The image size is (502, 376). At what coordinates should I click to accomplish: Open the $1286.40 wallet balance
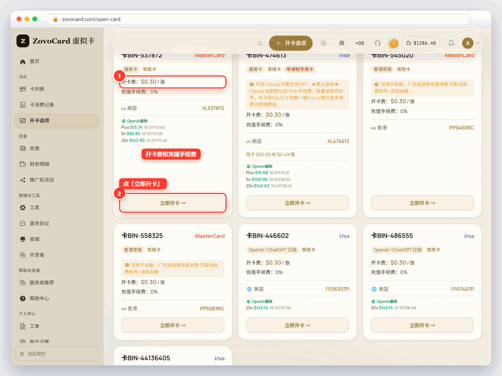[421, 43]
